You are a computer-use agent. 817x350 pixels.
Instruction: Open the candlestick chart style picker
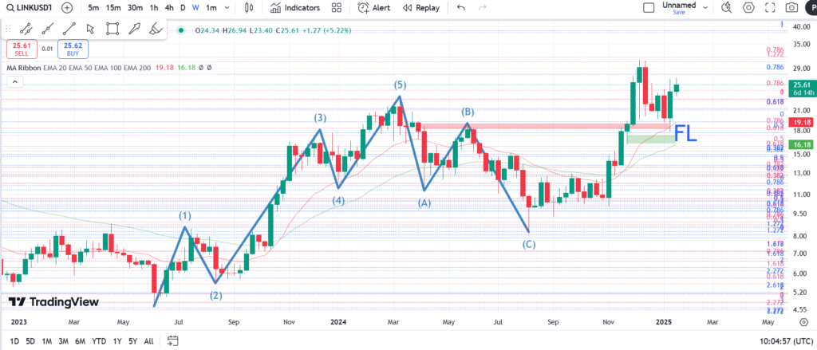coord(249,8)
